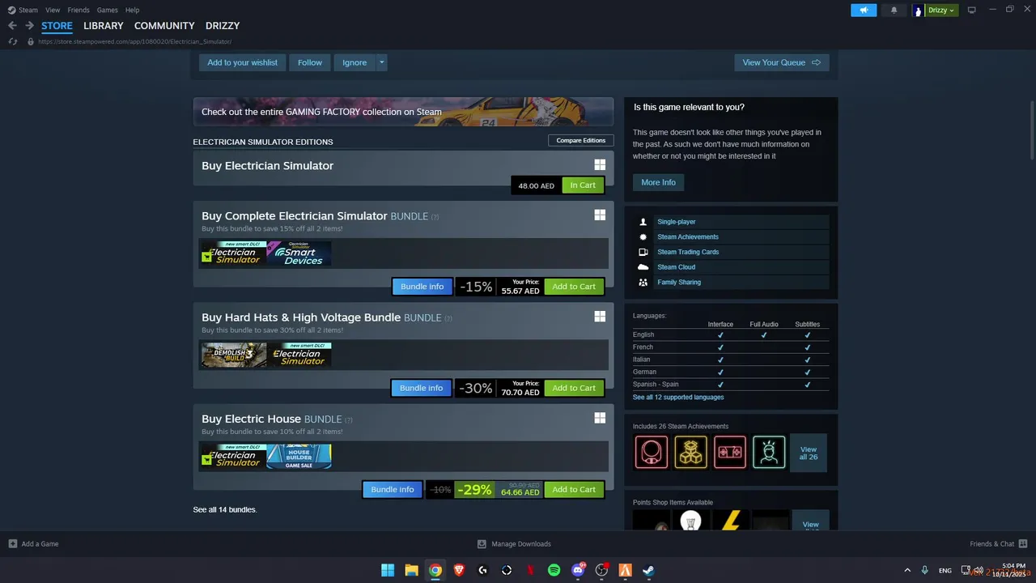Open the Help menu
The width and height of the screenshot is (1036, 583).
click(x=132, y=10)
